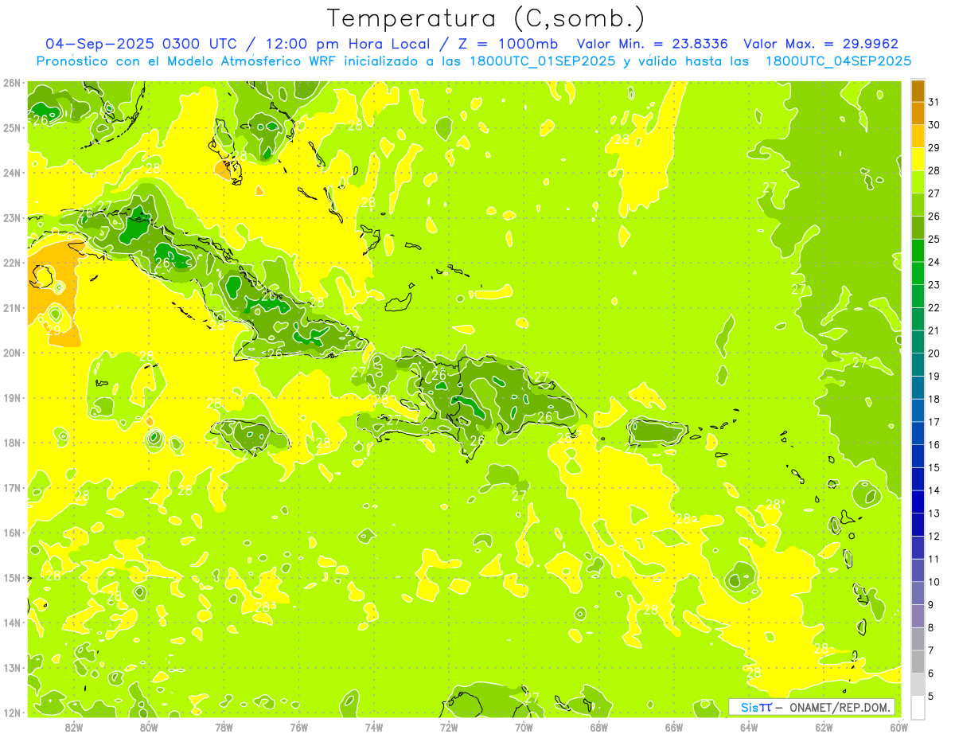Click the legend value 24
The image size is (955, 738).
pyautogui.click(x=934, y=261)
